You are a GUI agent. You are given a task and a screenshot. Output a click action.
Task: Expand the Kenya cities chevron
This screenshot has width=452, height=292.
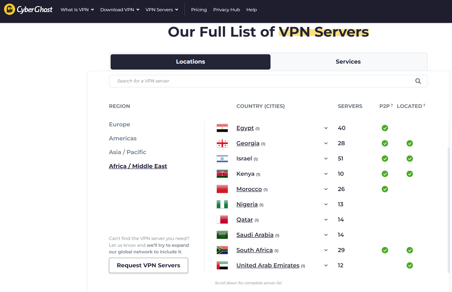(326, 174)
